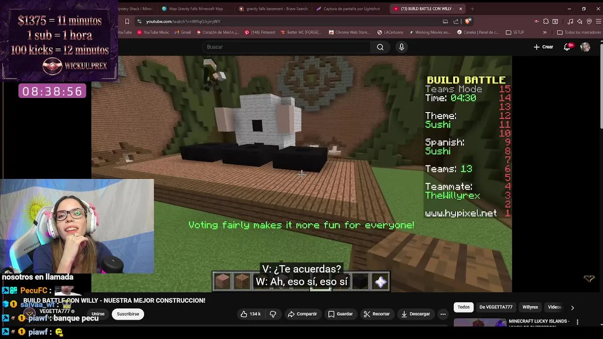Click the Recortar clip button
Viewport: 603px width, 339px height.
click(x=377, y=314)
